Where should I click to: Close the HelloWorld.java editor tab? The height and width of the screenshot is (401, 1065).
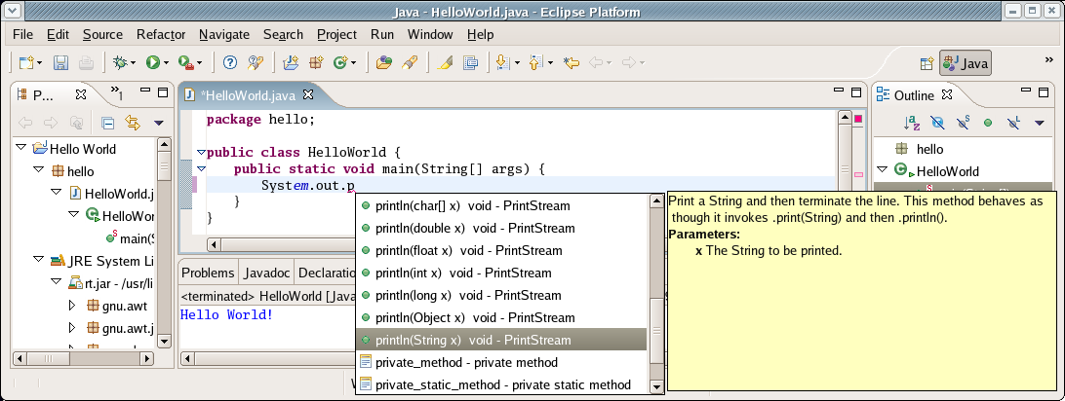307,94
